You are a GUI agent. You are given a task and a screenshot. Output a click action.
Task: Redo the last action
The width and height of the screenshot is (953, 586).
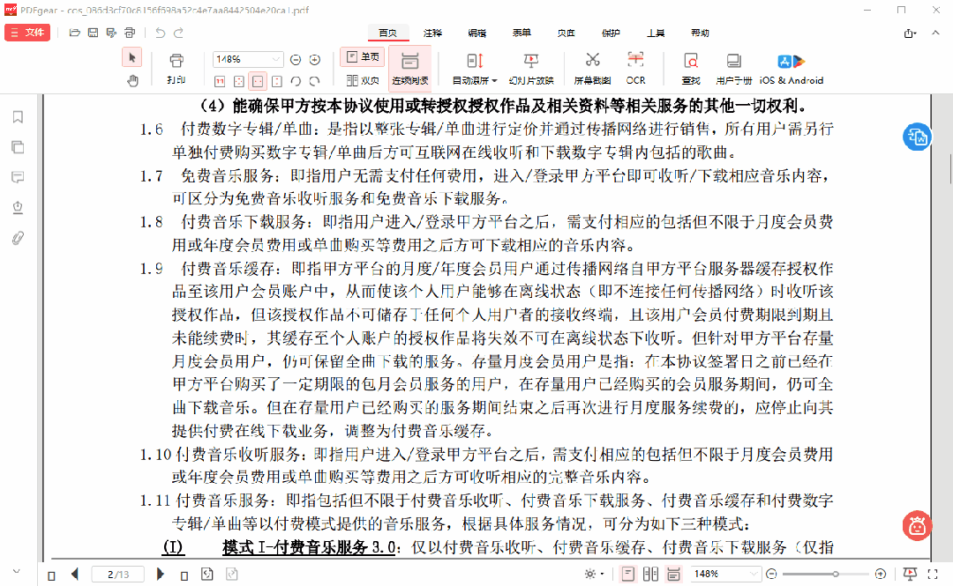coord(178,33)
